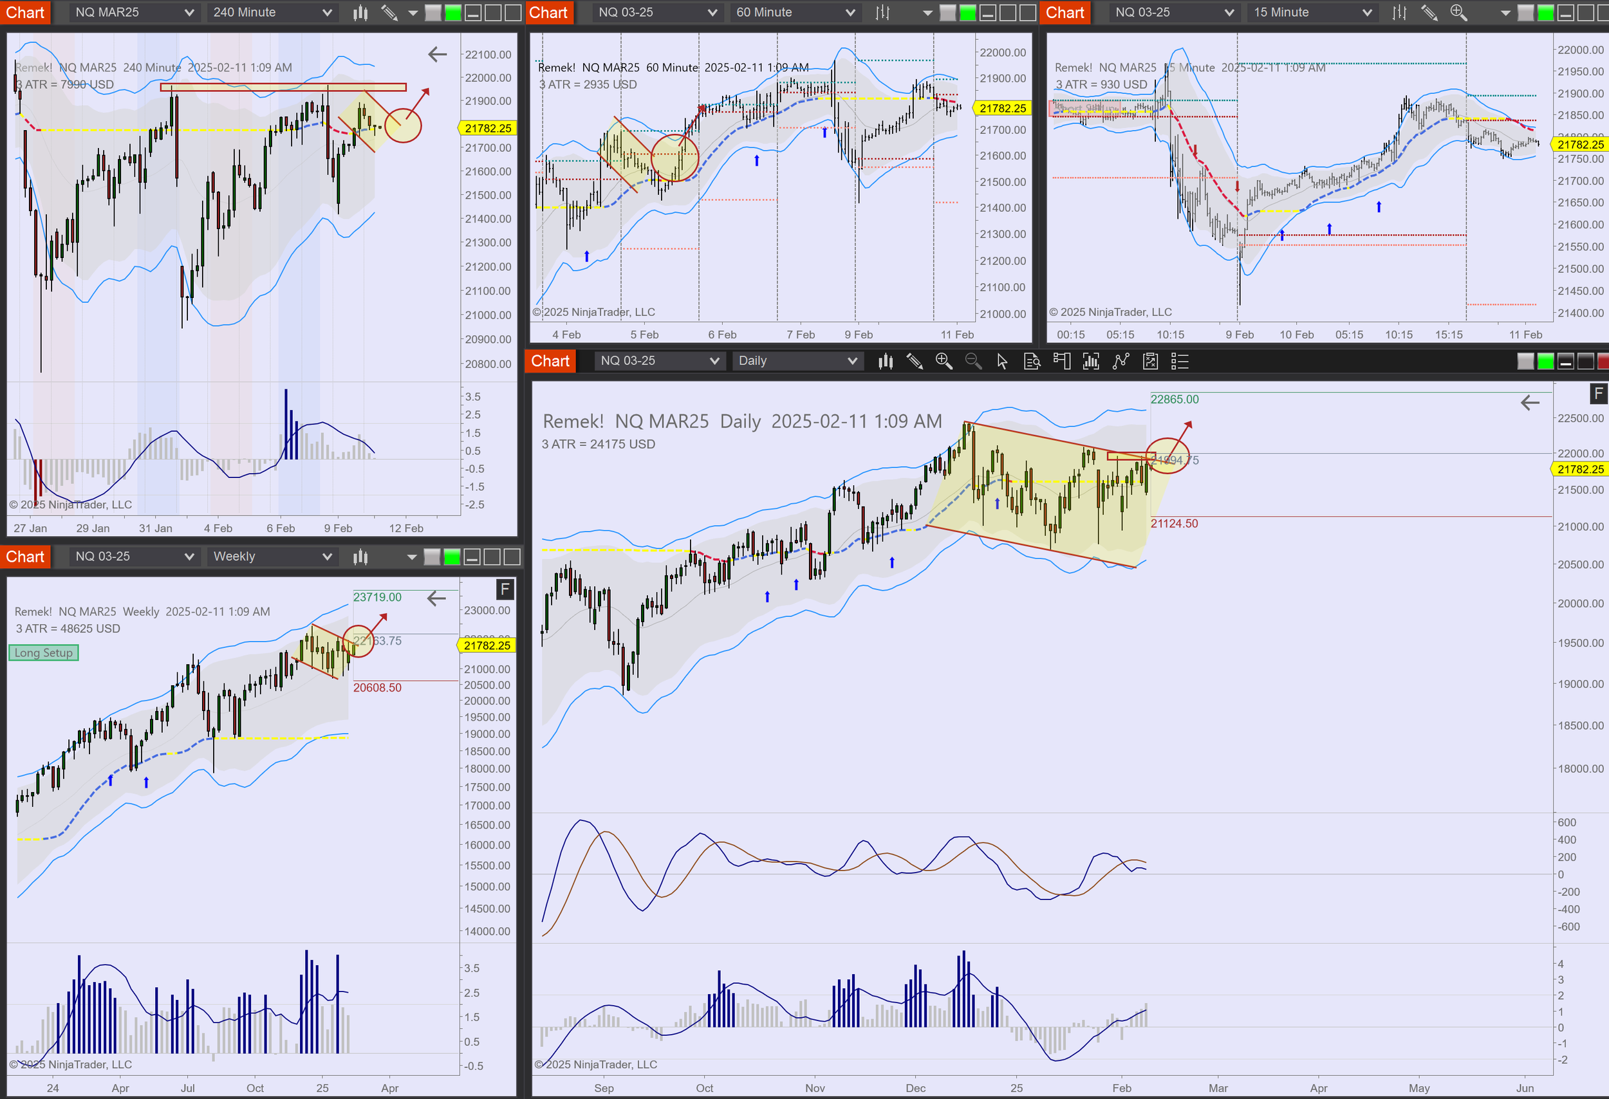Click the Chart tab of the Weekly window
This screenshot has width=1609, height=1099.
pos(25,557)
